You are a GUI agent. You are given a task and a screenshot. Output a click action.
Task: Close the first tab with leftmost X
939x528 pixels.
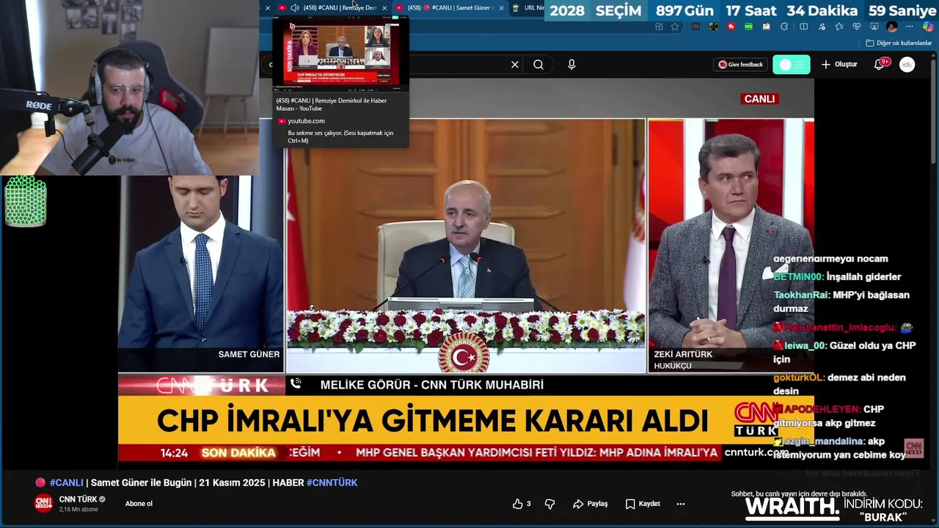tap(268, 7)
